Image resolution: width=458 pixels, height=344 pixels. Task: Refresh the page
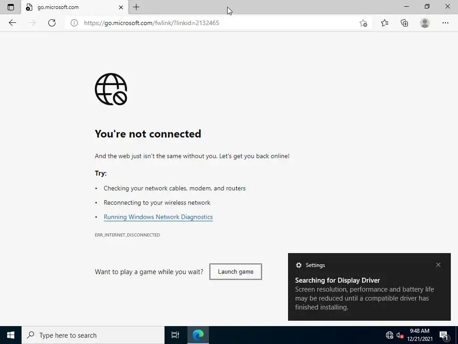(52, 23)
